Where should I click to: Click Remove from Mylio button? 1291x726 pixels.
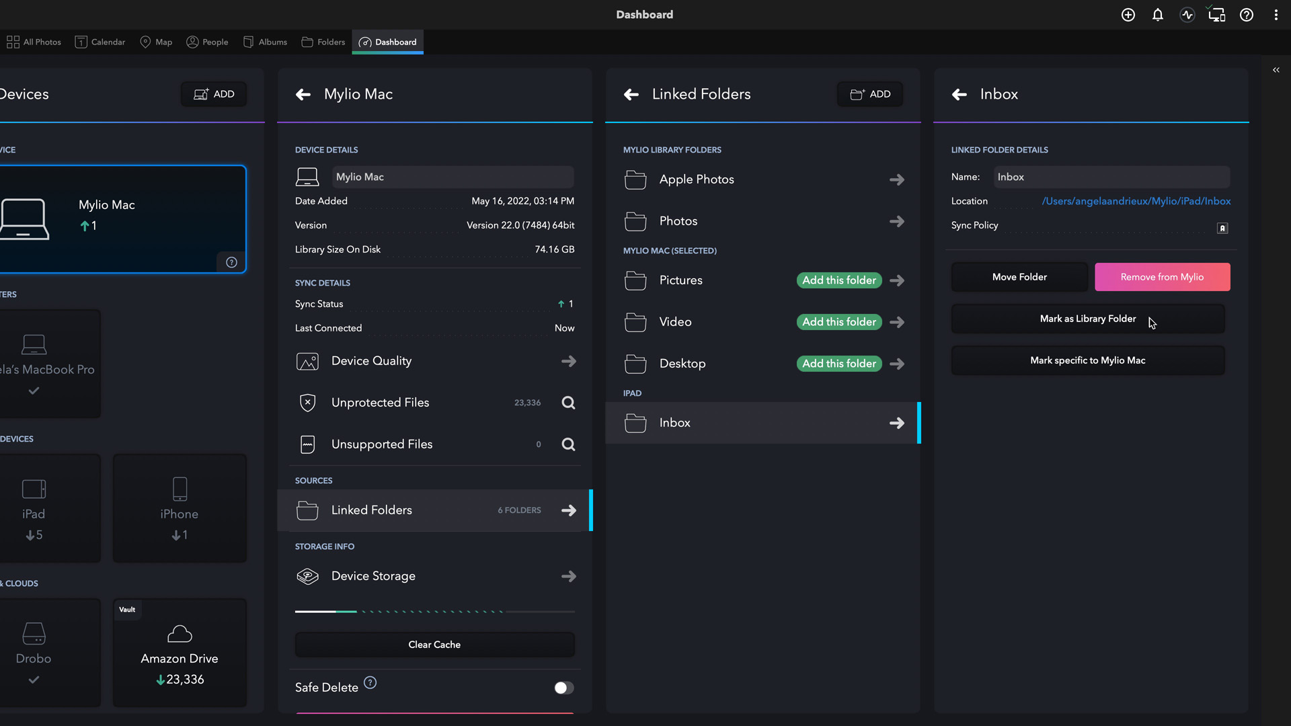[x=1162, y=277]
